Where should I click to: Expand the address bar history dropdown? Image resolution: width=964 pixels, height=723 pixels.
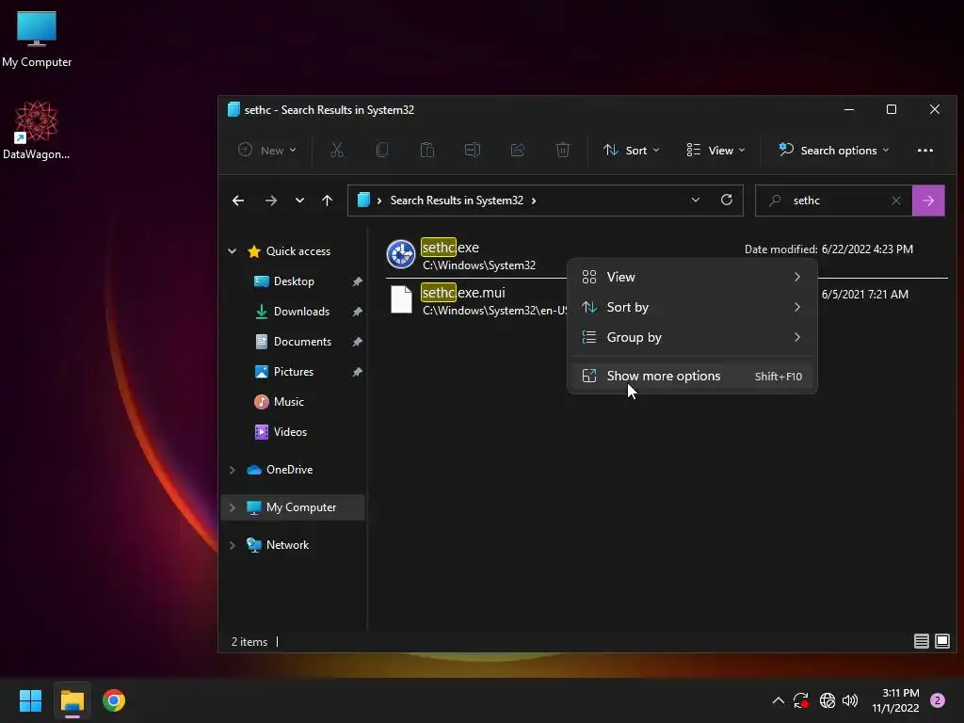[x=696, y=200]
